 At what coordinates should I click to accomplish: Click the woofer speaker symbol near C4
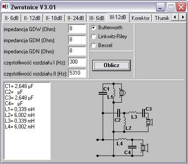coord(144,148)
